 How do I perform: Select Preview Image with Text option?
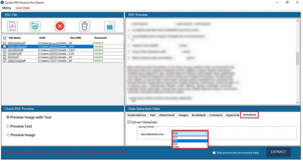coord(8,117)
